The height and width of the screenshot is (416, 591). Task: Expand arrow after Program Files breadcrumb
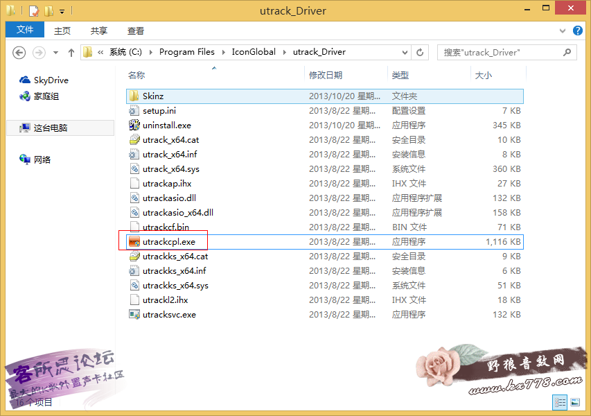223,53
